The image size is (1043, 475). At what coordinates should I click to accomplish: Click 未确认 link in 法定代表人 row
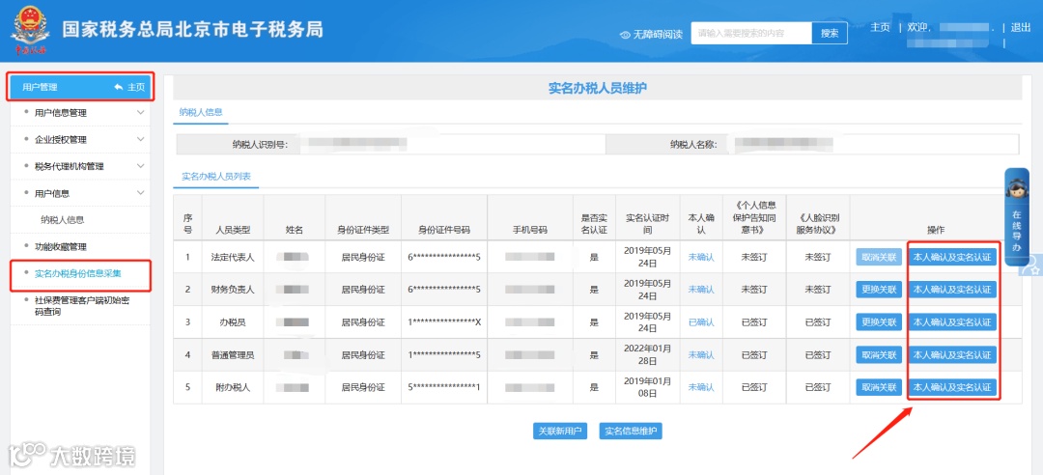point(701,257)
